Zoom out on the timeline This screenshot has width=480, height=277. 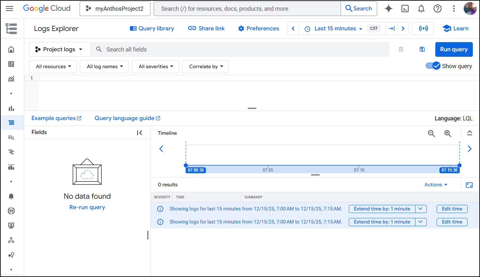pyautogui.click(x=431, y=133)
